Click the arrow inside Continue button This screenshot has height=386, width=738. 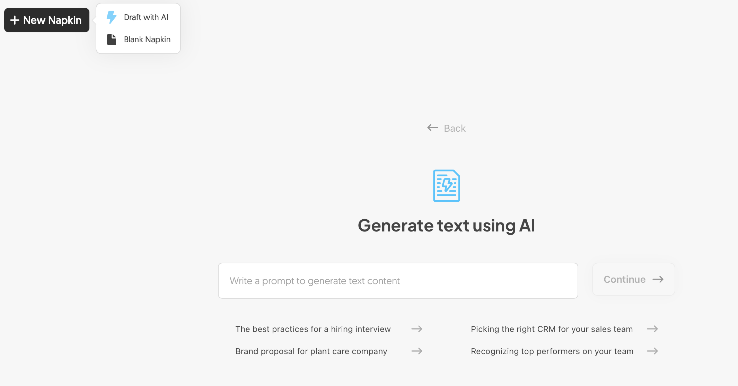pos(658,279)
